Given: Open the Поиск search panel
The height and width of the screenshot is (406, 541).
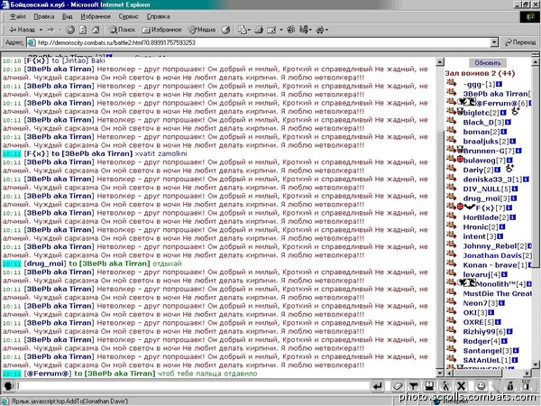Looking at the screenshot, I should 122,30.
